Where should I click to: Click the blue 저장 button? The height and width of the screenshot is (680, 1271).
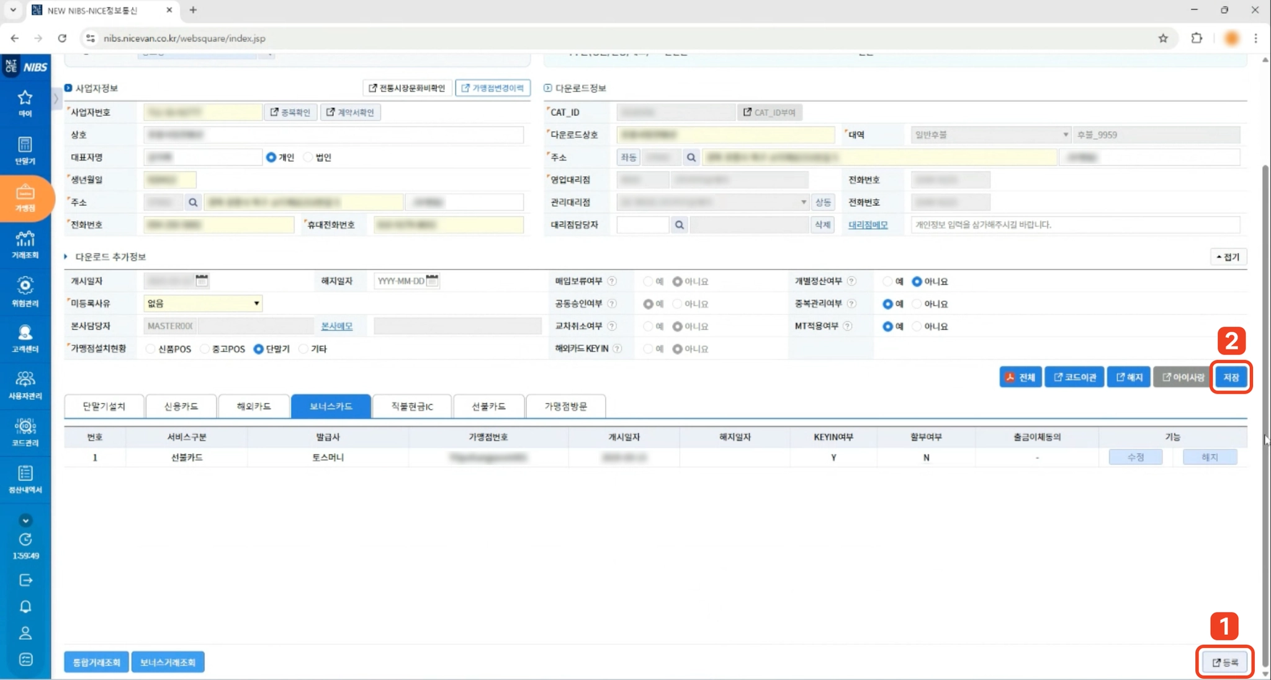(x=1231, y=377)
